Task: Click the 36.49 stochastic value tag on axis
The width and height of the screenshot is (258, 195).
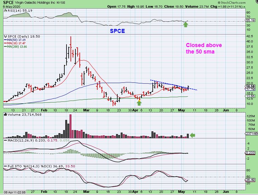Action: 250,180
